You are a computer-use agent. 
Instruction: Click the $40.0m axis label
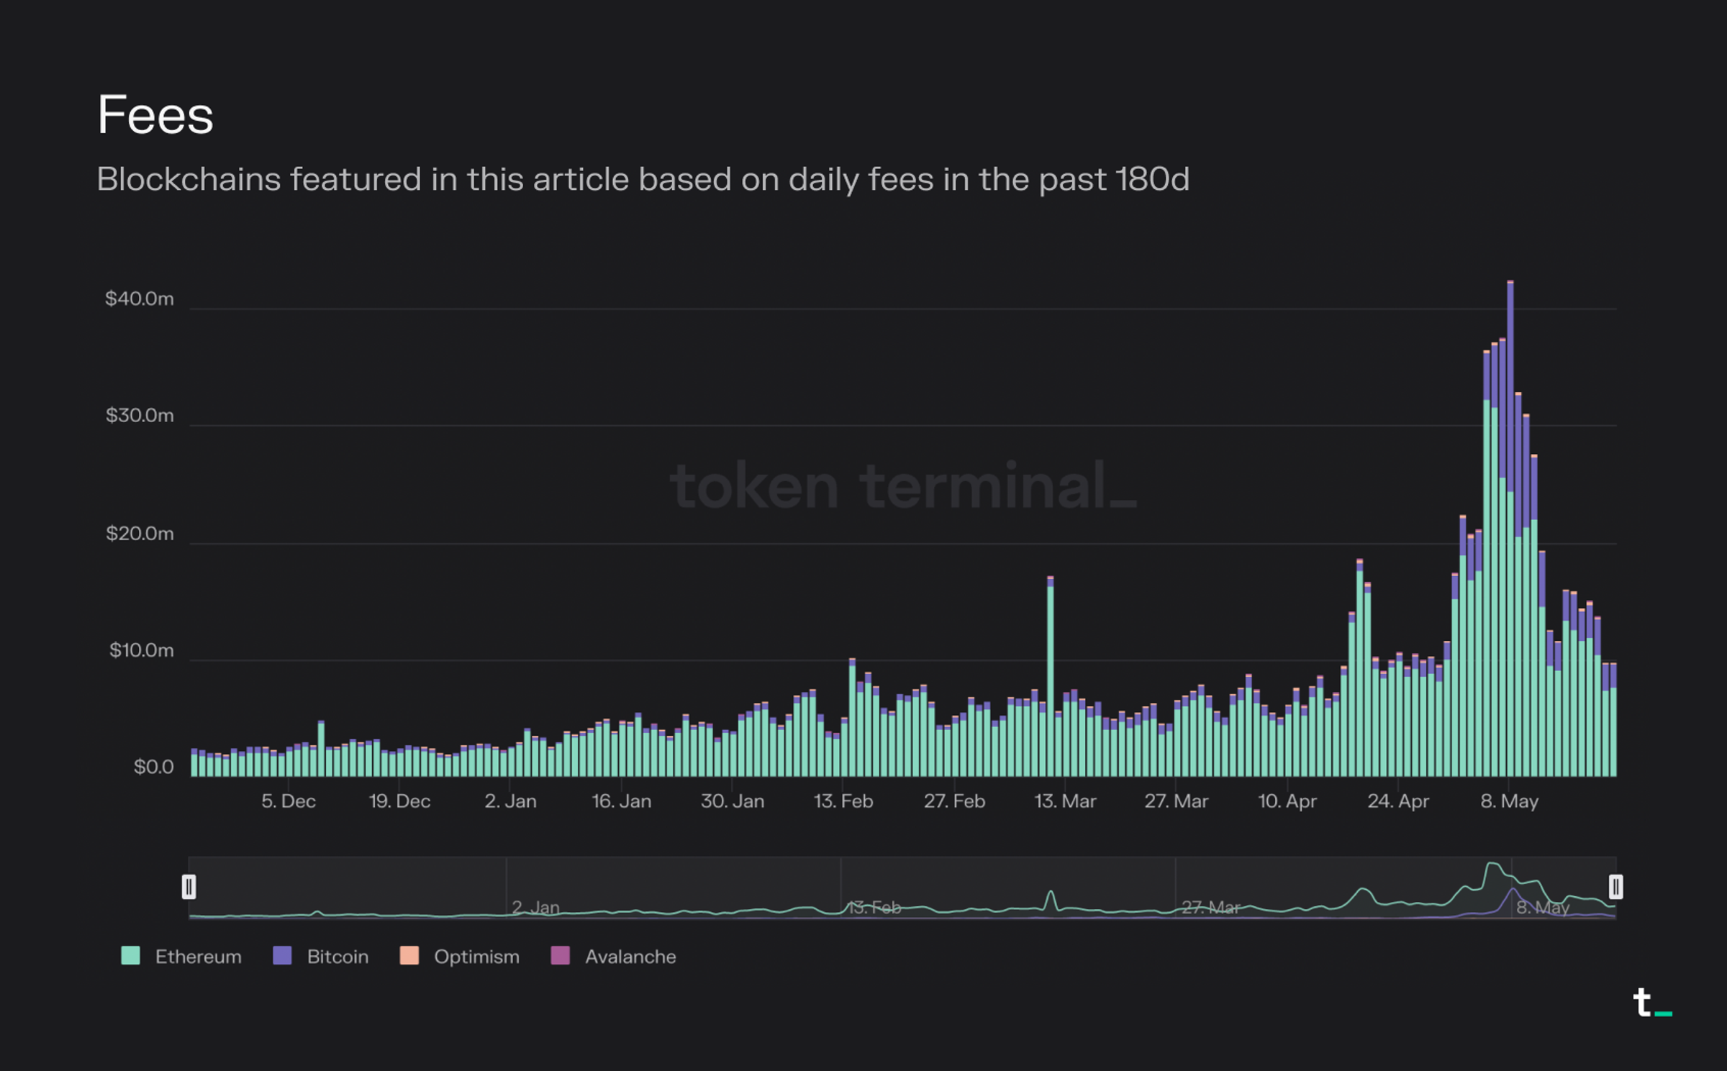pos(141,298)
